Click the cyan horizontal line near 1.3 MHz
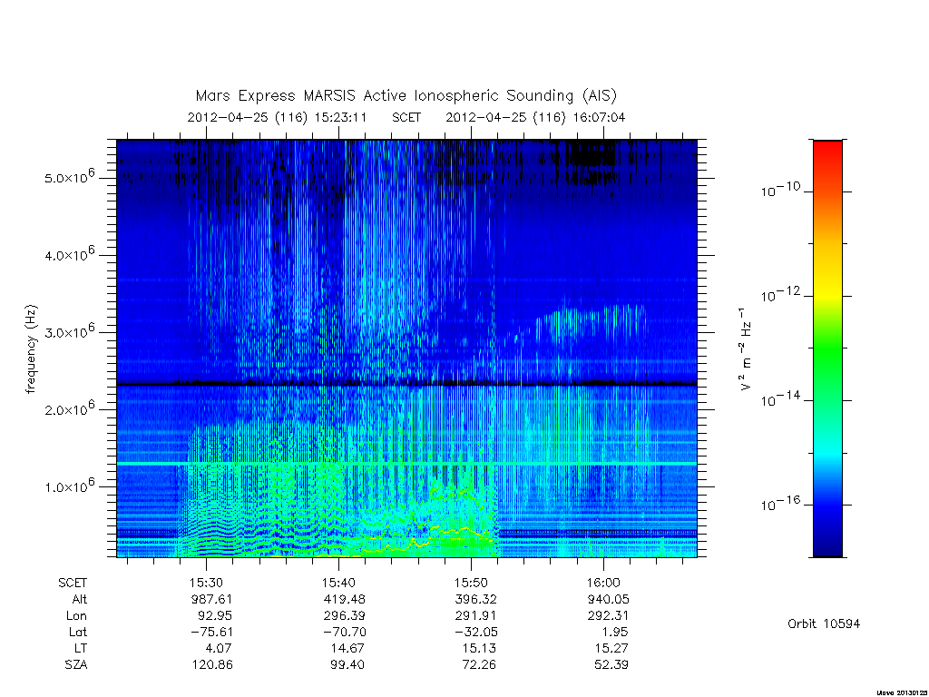The height and width of the screenshot is (697, 929). point(406,463)
